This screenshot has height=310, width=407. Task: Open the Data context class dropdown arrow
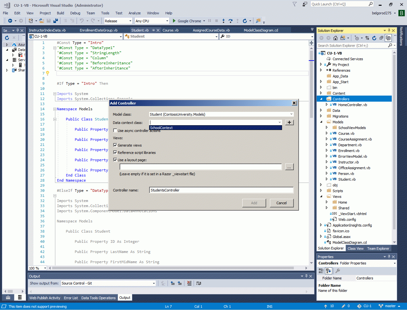[x=279, y=123]
